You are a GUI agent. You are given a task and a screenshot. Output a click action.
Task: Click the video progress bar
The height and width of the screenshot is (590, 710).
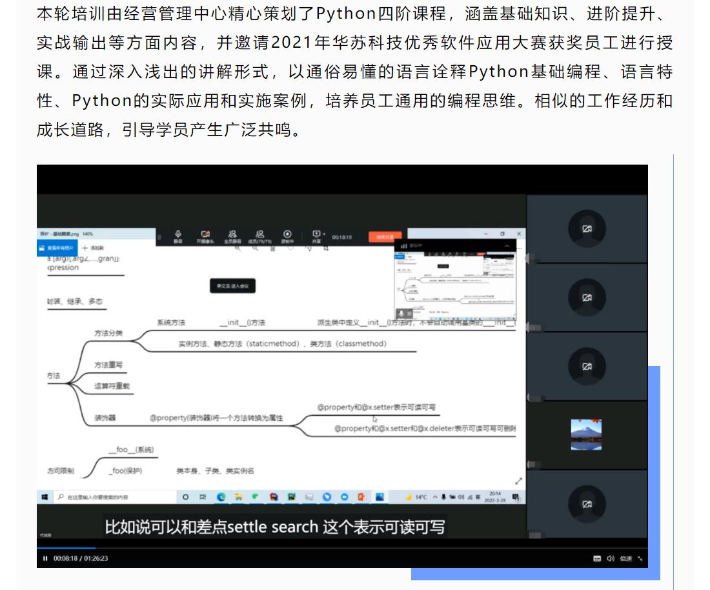tap(323, 547)
